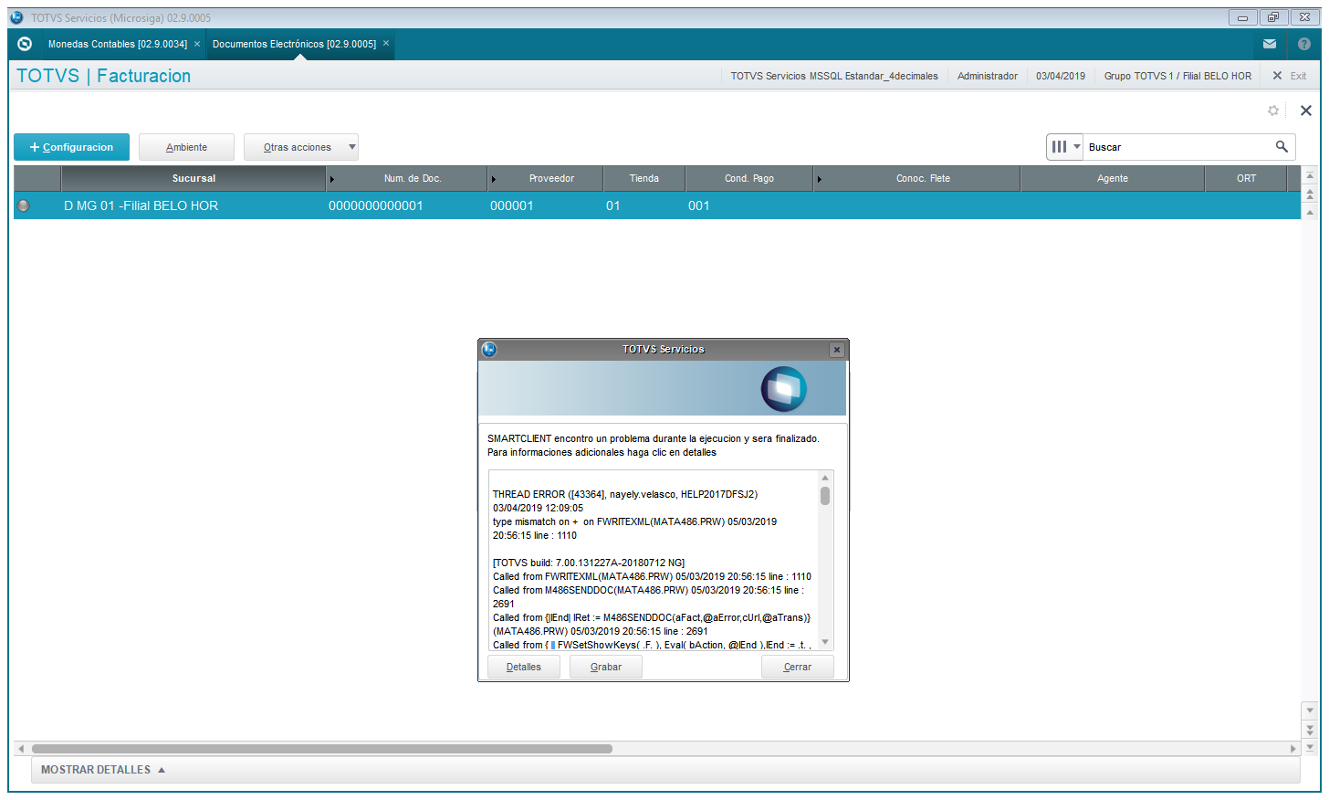The height and width of the screenshot is (800, 1329).
Task: Switch to Documentos Electrónicos tab
Action: tap(294, 44)
